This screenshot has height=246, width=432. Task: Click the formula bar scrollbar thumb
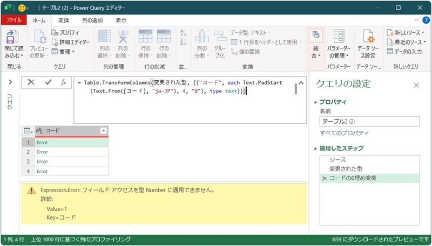point(295,89)
